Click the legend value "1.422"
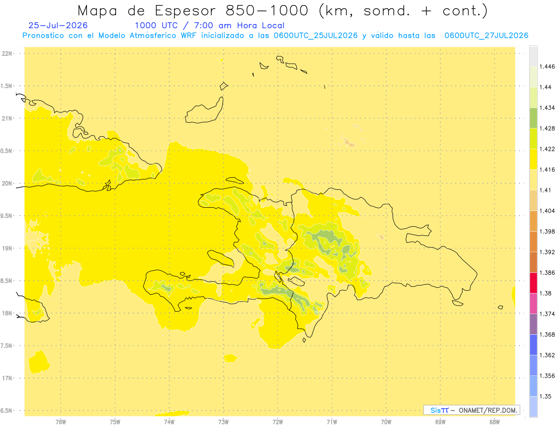 click(548, 149)
